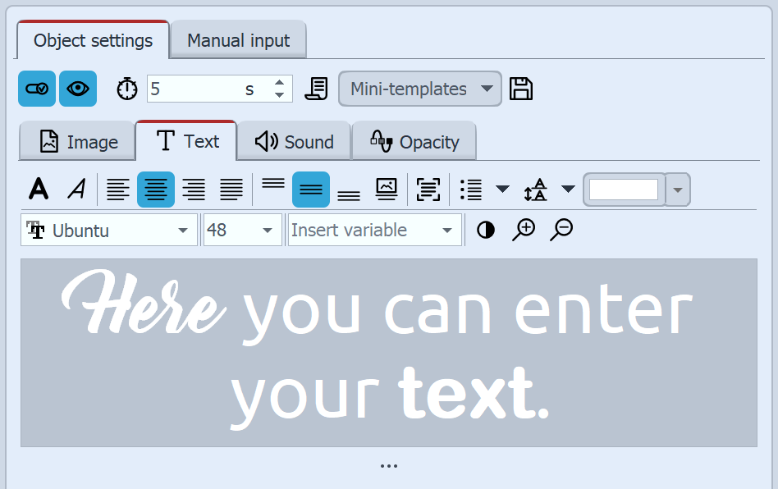Open the Opacity tab
This screenshot has height=489, width=778.
click(414, 141)
